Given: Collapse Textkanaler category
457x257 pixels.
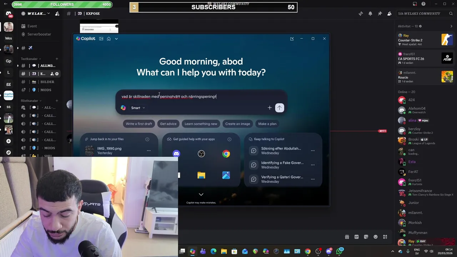Looking at the screenshot, I should point(31,59).
